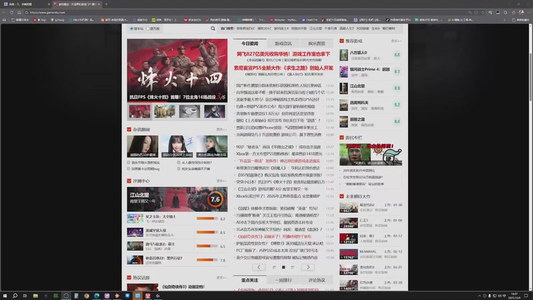The height and width of the screenshot is (300, 533).
Task: Open the REANIMAL upcoming game entry
Action: (x=370, y=254)
